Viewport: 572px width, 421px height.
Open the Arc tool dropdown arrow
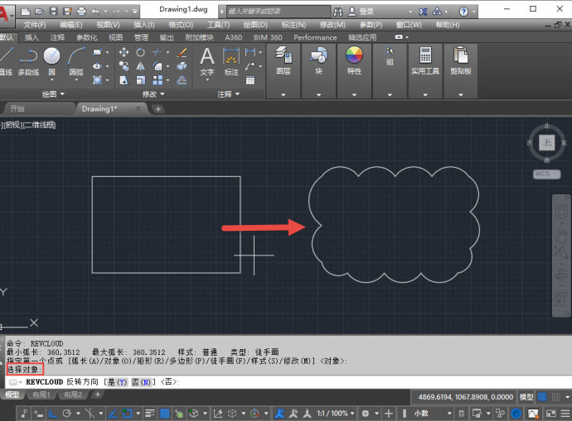(76, 79)
